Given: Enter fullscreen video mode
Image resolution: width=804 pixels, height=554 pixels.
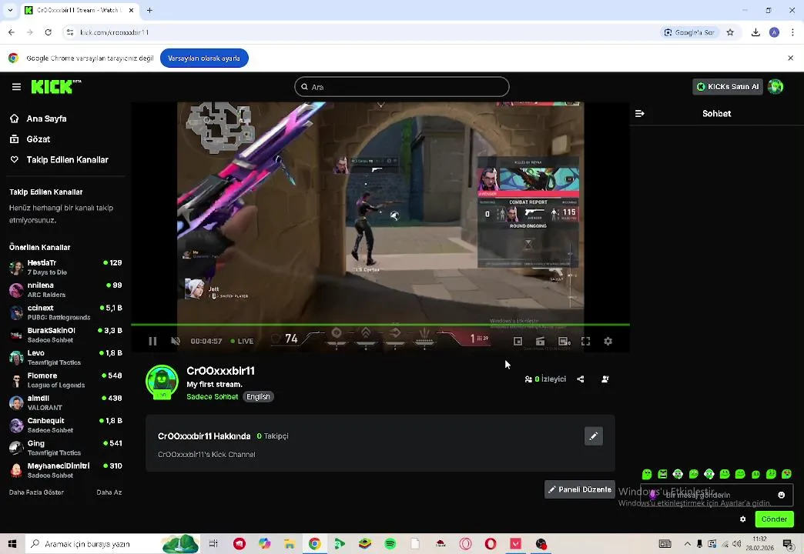Looking at the screenshot, I should 585,342.
